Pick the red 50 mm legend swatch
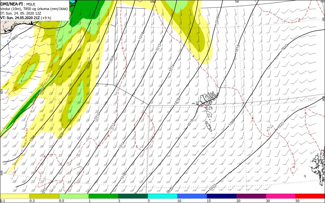 pos(310,196)
